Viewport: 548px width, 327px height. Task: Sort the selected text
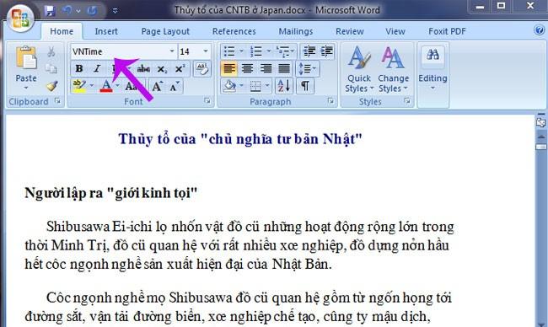coord(284,86)
